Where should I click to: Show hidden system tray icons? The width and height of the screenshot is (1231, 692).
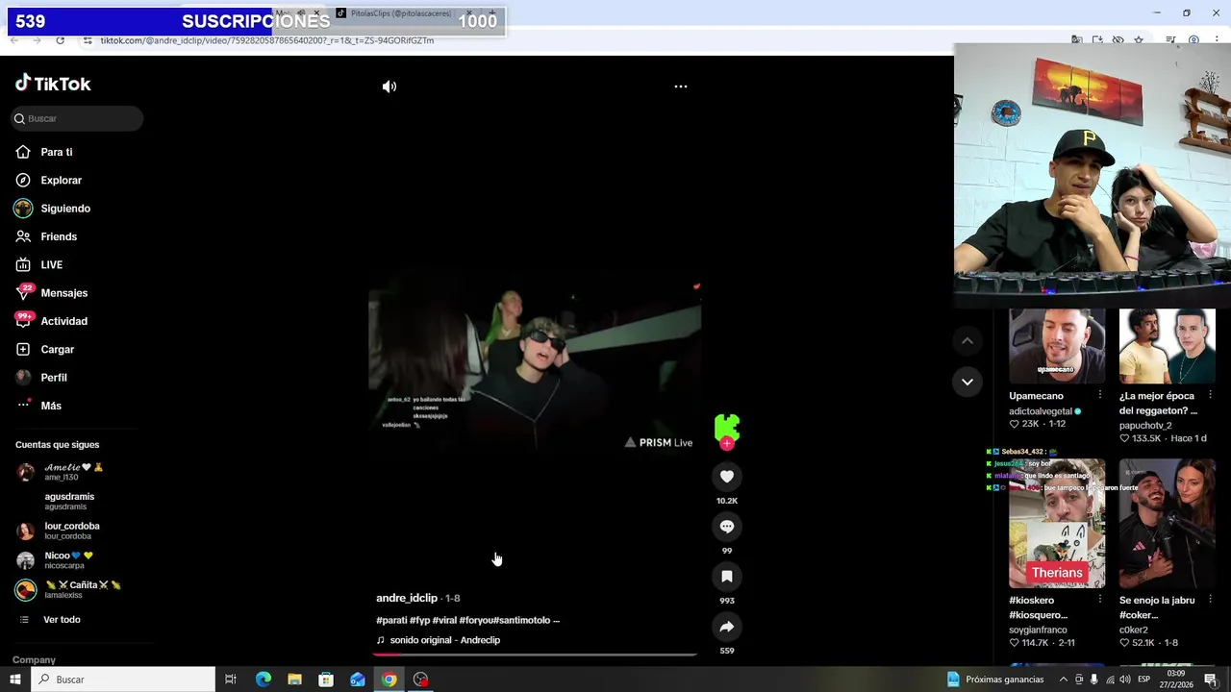tap(1063, 680)
